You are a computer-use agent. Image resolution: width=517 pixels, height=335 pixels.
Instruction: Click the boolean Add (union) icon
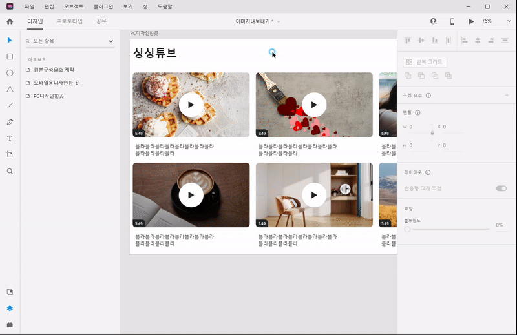tap(408, 76)
